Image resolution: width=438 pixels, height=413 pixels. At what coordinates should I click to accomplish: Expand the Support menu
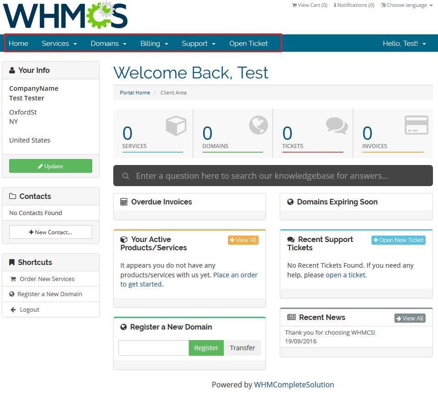point(199,43)
